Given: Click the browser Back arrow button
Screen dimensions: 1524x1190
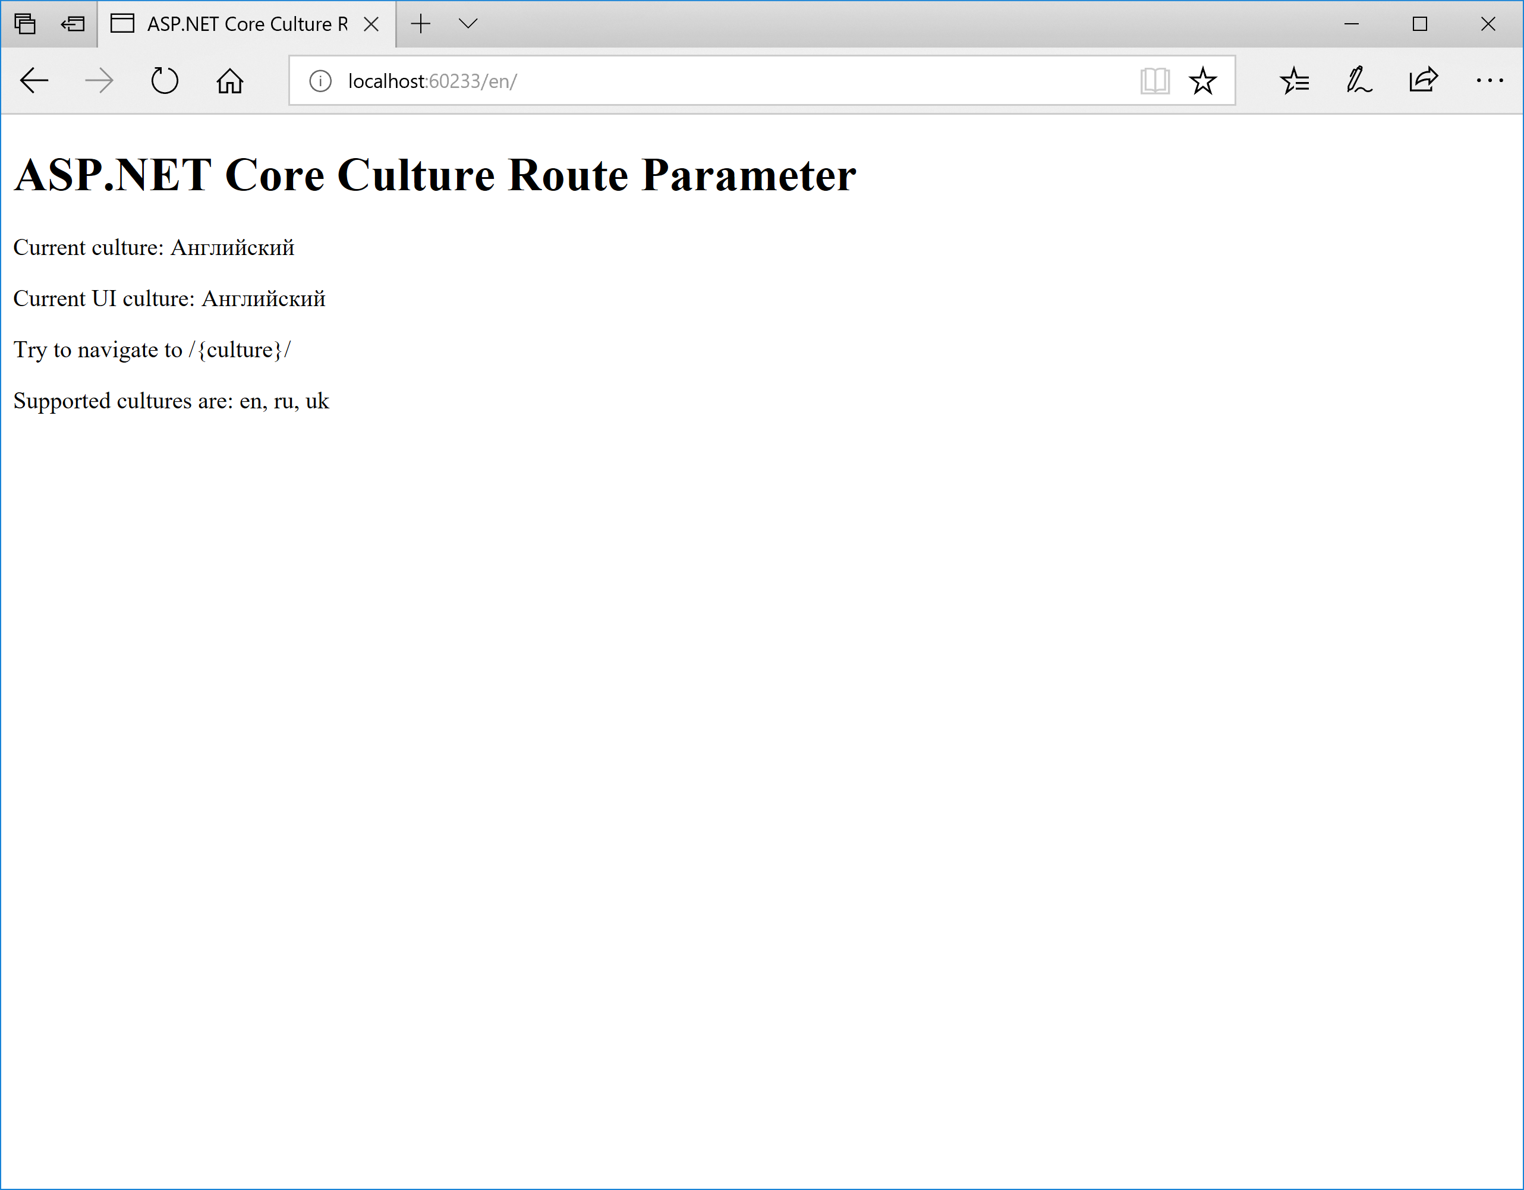Looking at the screenshot, I should pos(33,81).
